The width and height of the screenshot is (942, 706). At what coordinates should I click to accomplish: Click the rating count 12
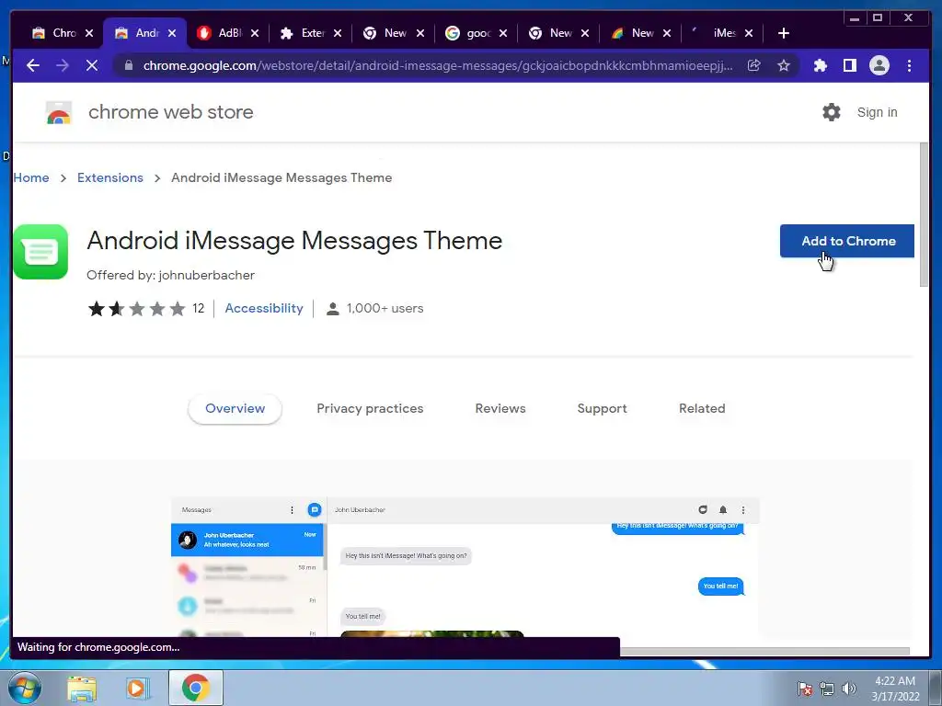(199, 309)
